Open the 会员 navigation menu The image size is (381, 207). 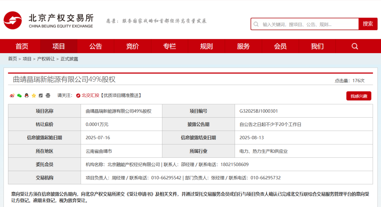[x=280, y=46]
